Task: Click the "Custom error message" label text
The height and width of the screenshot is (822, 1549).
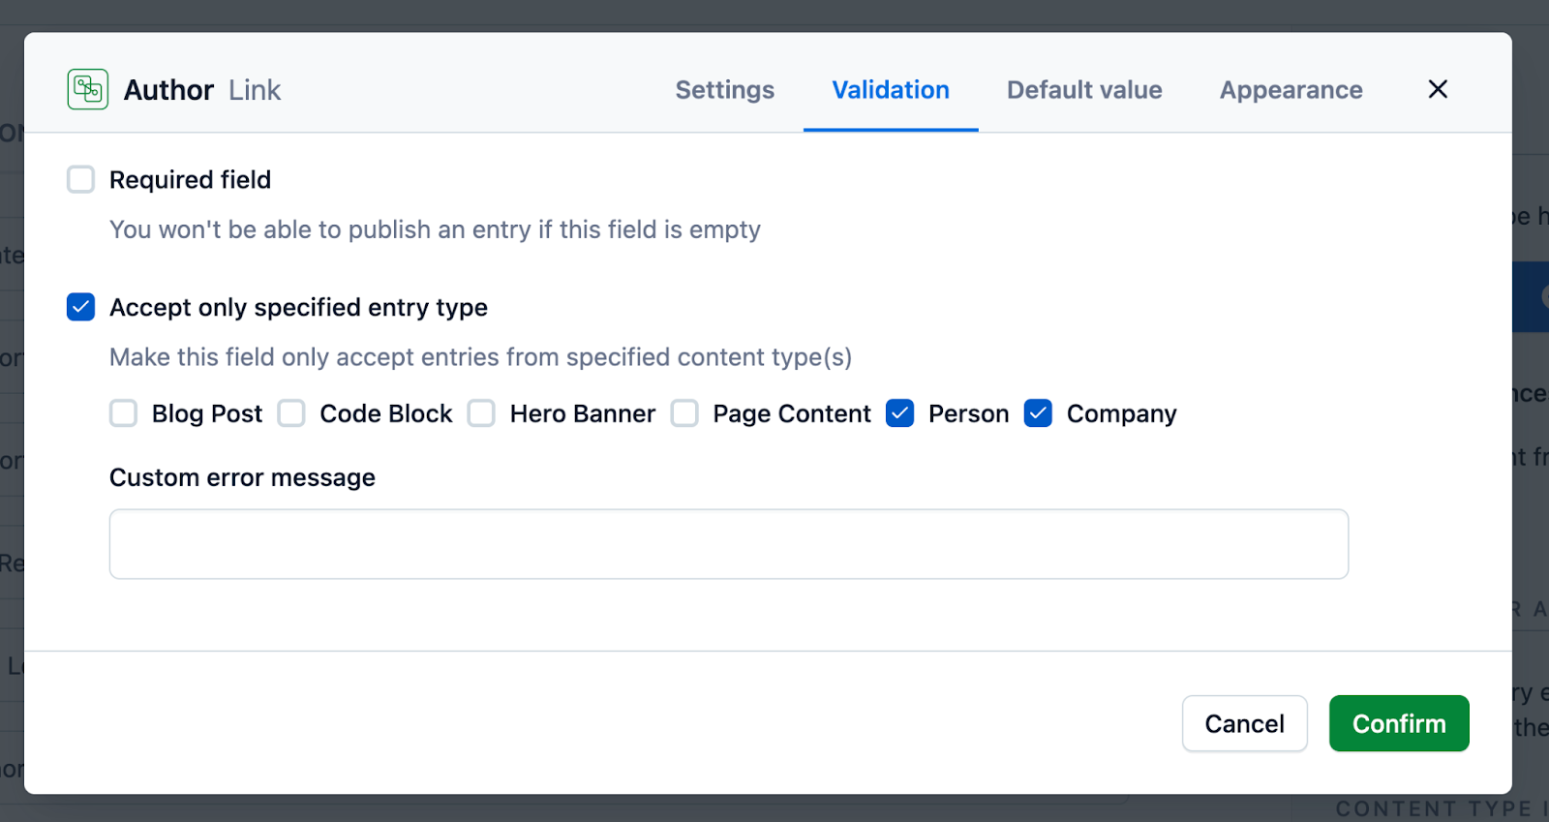Action: (x=242, y=478)
